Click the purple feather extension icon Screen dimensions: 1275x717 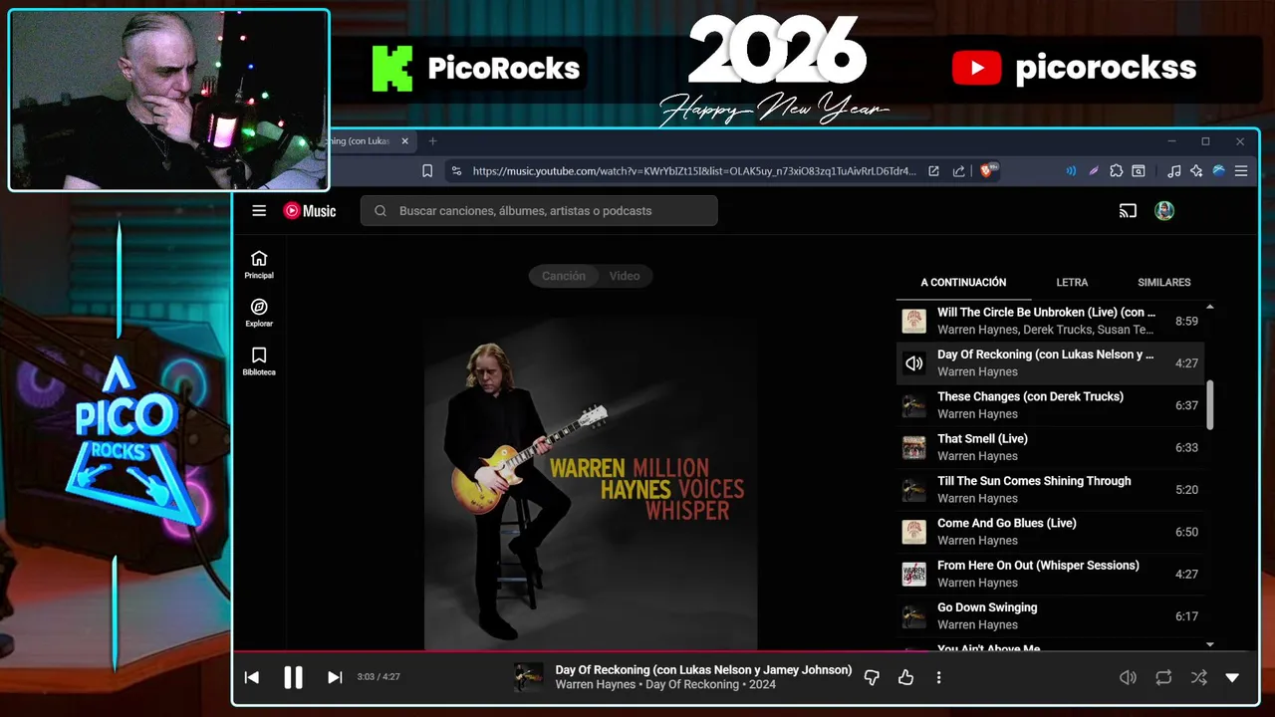click(x=1094, y=171)
